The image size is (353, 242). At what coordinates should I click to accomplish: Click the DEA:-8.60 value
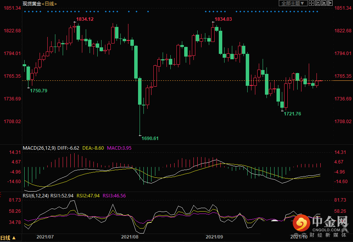pyautogui.click(x=93, y=148)
